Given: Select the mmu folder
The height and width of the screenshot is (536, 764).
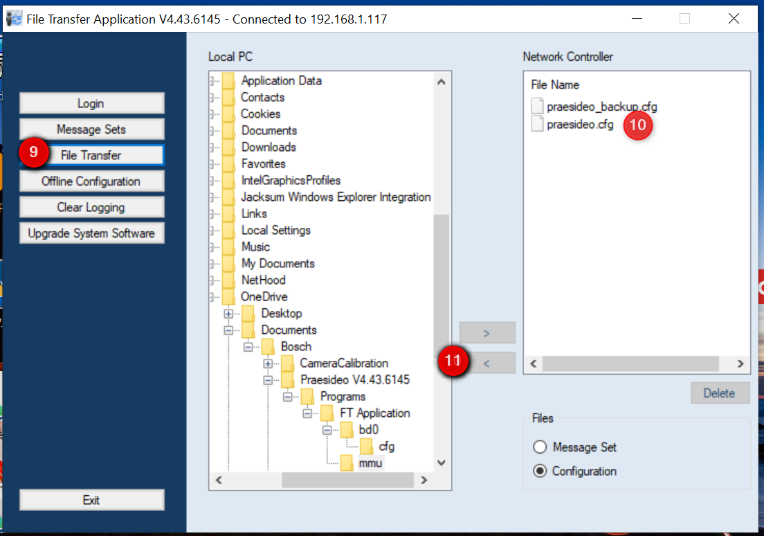Looking at the screenshot, I should click(x=370, y=463).
